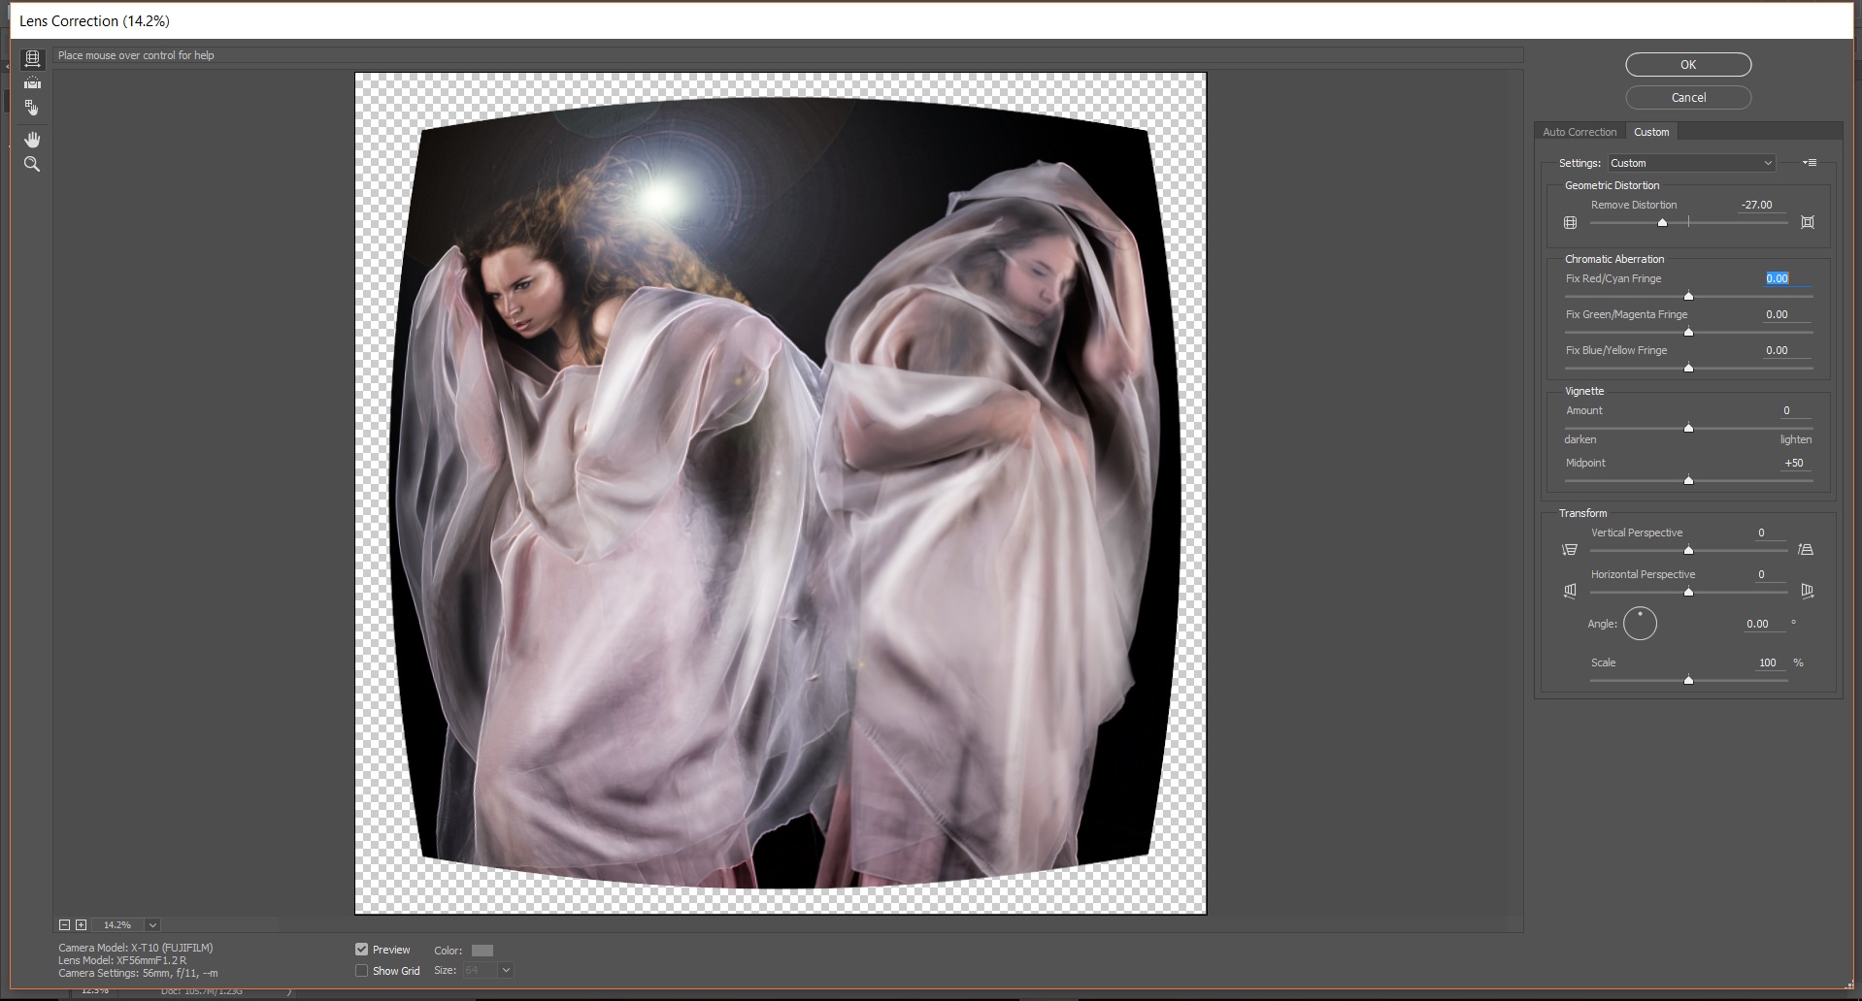Open the zoom percentage dropdown showing 14.2%
Viewport: 1862px width, 1001px height.
151,924
